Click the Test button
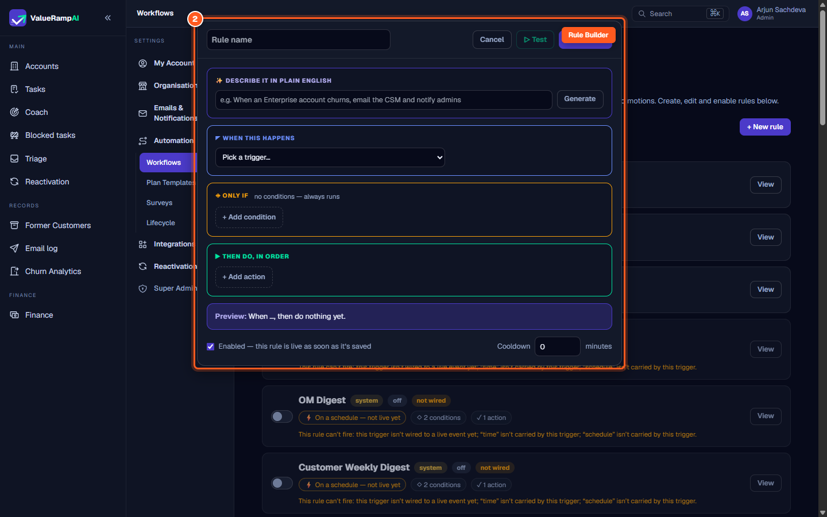Viewport: 827px width, 517px height. (x=535, y=40)
